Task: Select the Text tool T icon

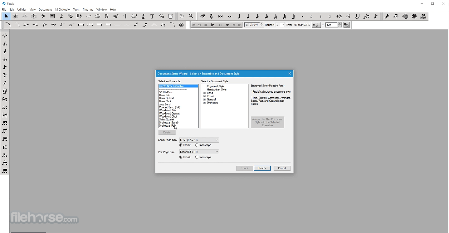Action: 152,16
